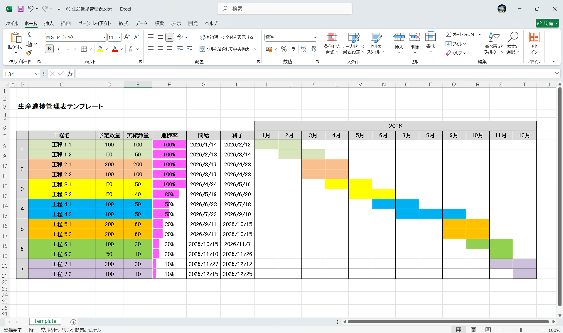Click the 検索と選択 icon
The width and height of the screenshot is (563, 333).
click(x=513, y=43)
